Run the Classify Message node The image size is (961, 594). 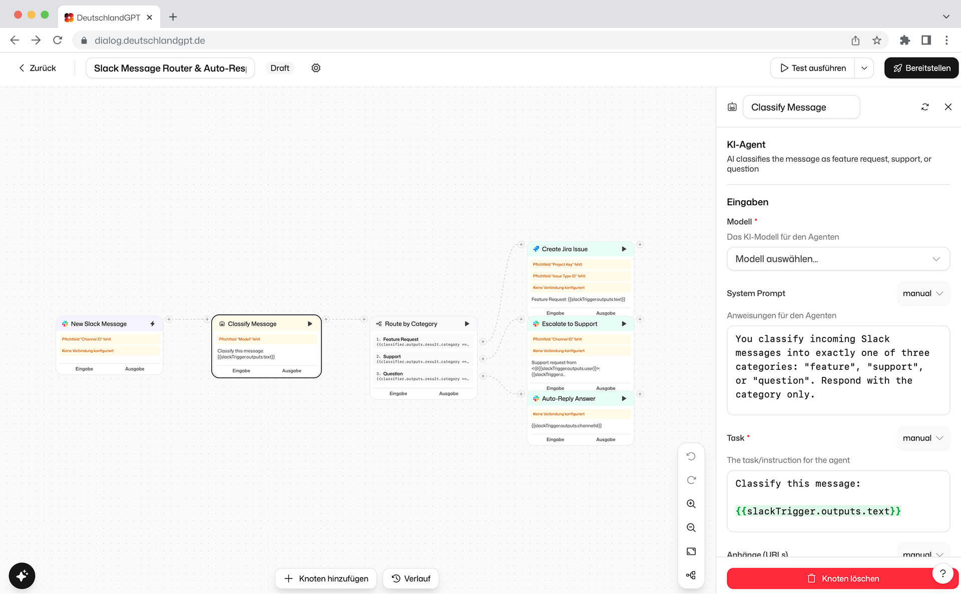point(310,324)
